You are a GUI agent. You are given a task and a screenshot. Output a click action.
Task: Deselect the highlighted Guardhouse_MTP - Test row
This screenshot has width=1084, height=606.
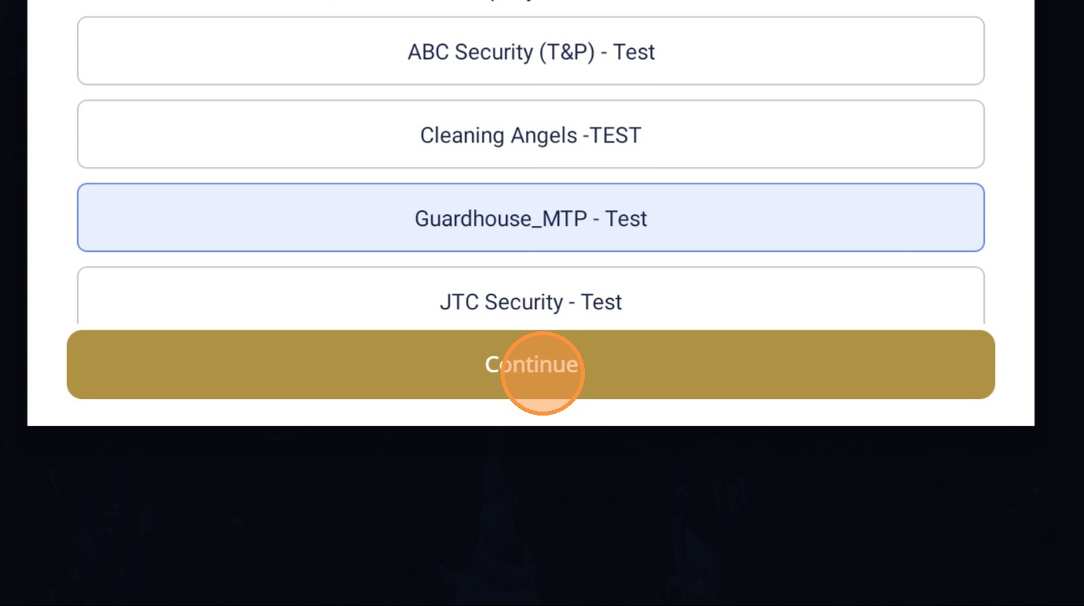[531, 218]
